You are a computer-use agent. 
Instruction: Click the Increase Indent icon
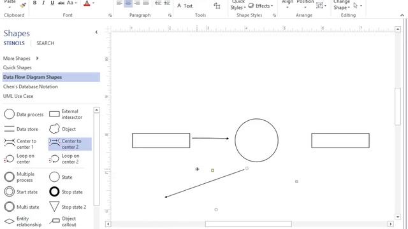[x=167, y=3]
